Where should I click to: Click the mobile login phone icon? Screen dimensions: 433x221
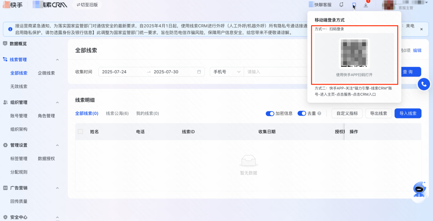coord(354,5)
